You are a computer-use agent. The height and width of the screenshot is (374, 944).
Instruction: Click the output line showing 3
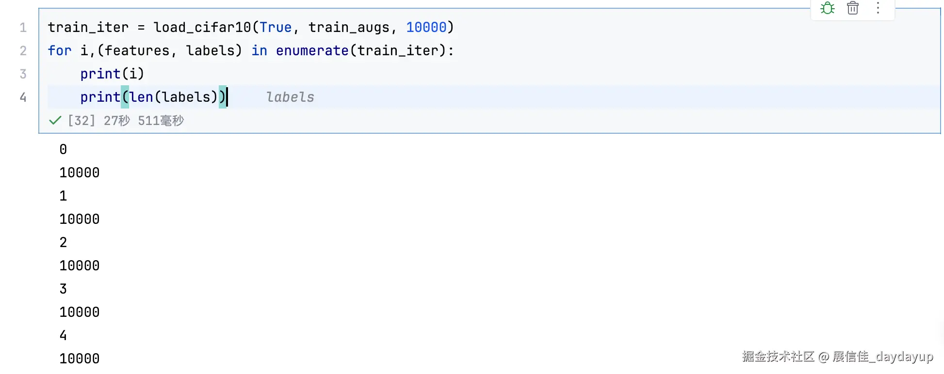(63, 289)
